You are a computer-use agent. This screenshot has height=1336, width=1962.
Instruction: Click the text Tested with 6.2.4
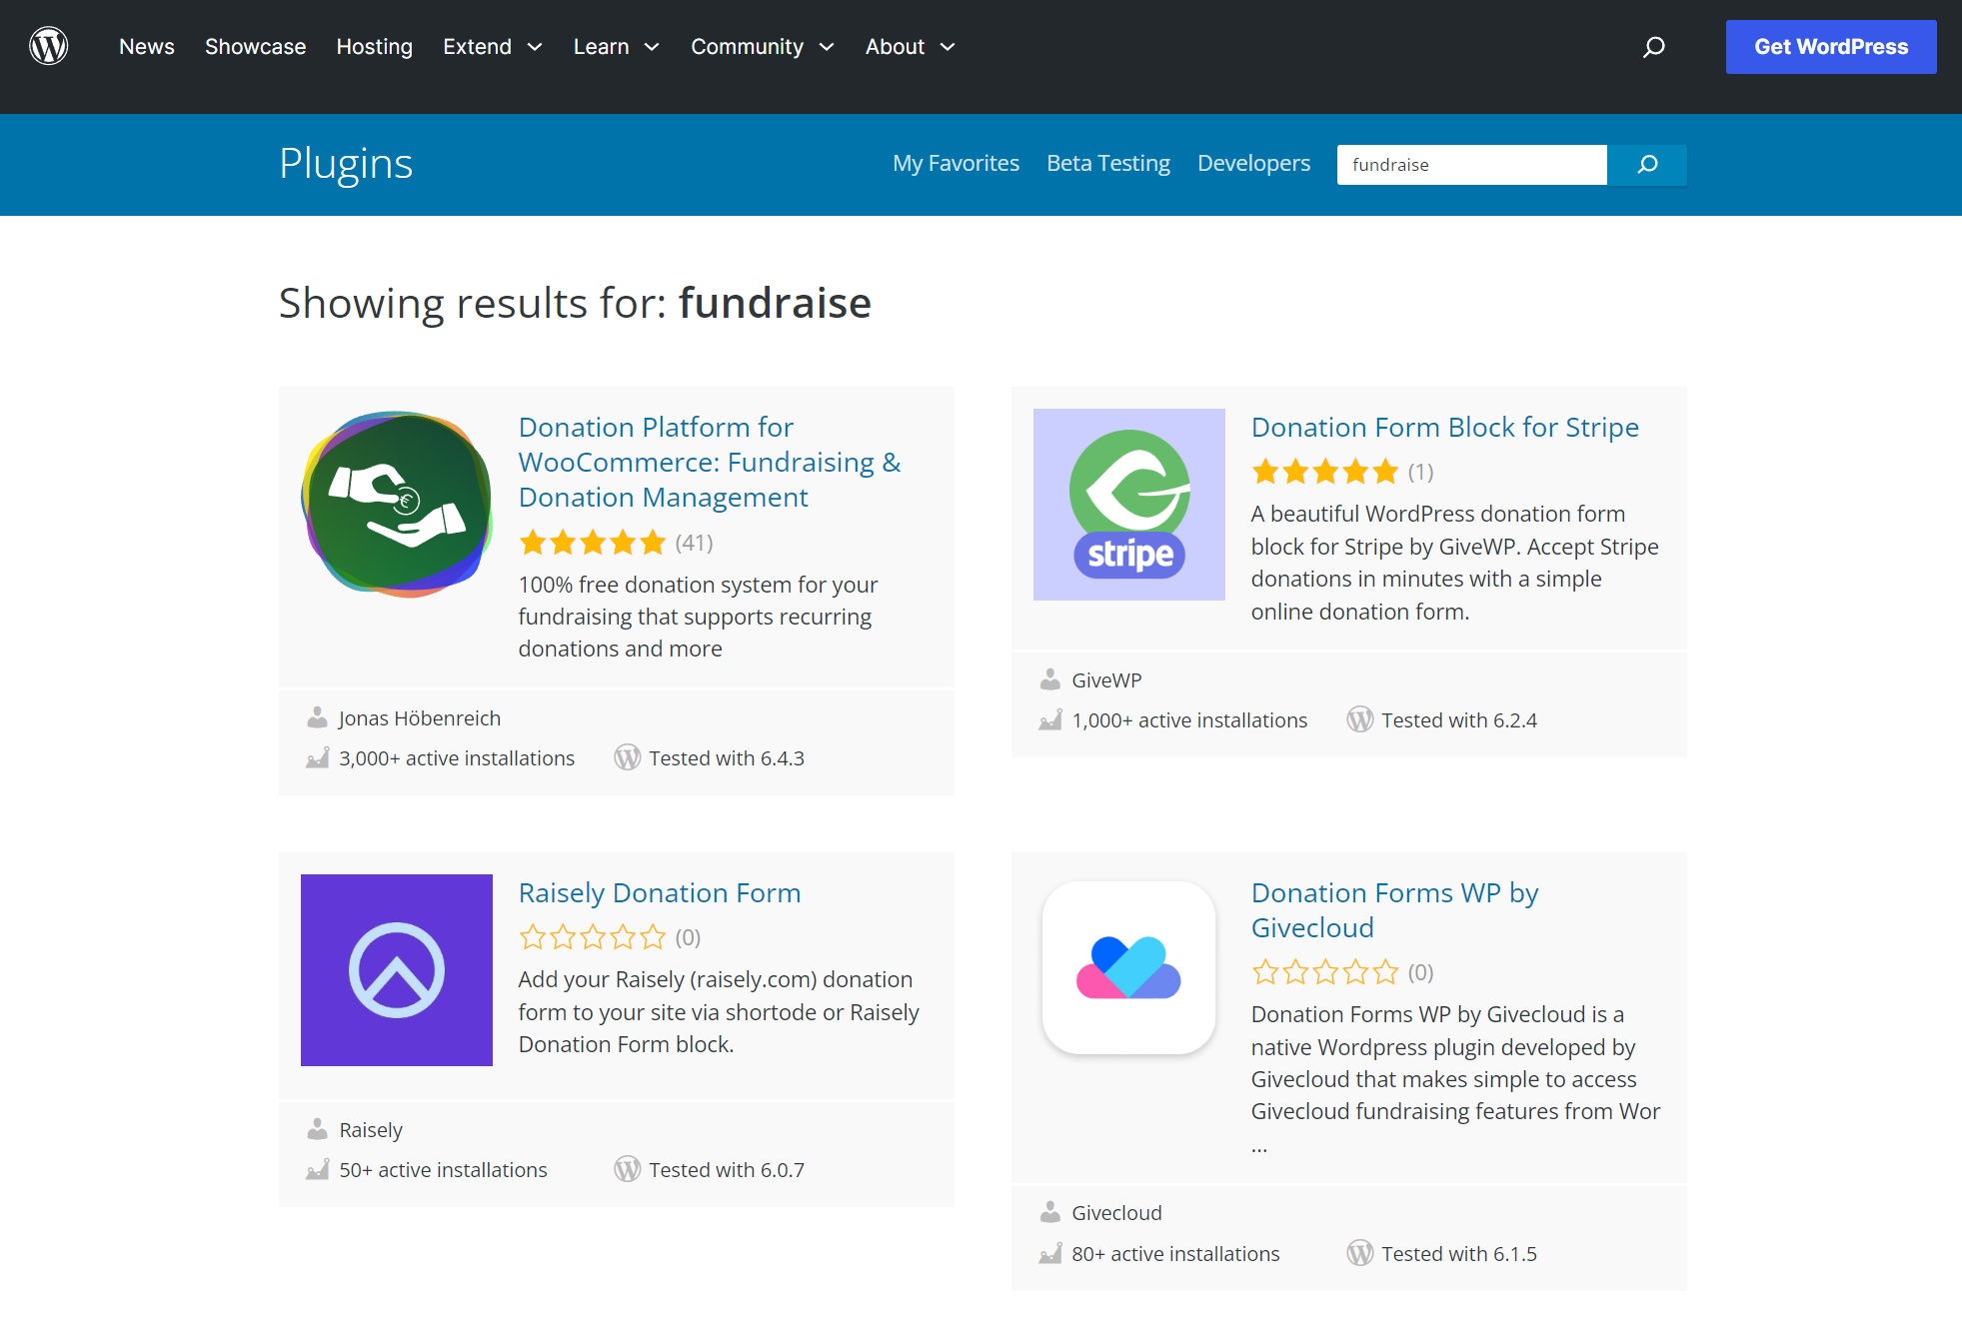(1459, 720)
